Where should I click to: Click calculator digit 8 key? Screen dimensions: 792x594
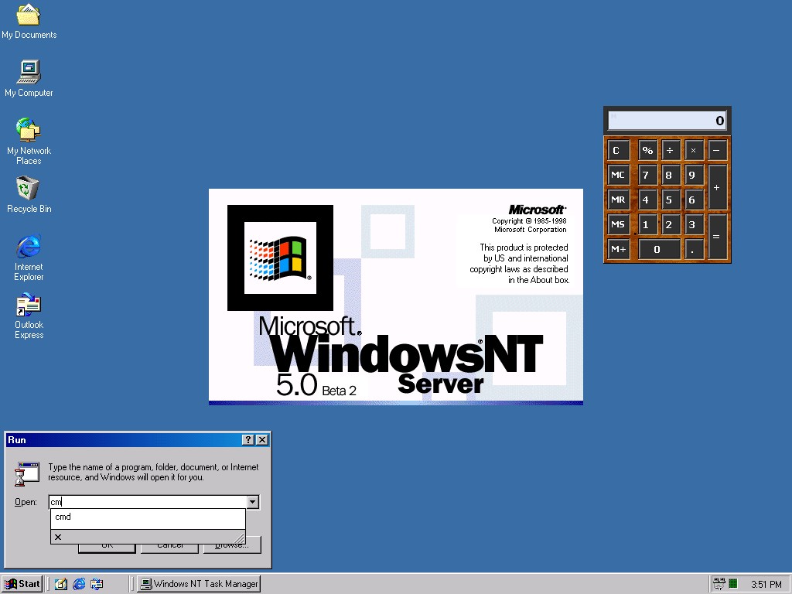coord(671,175)
